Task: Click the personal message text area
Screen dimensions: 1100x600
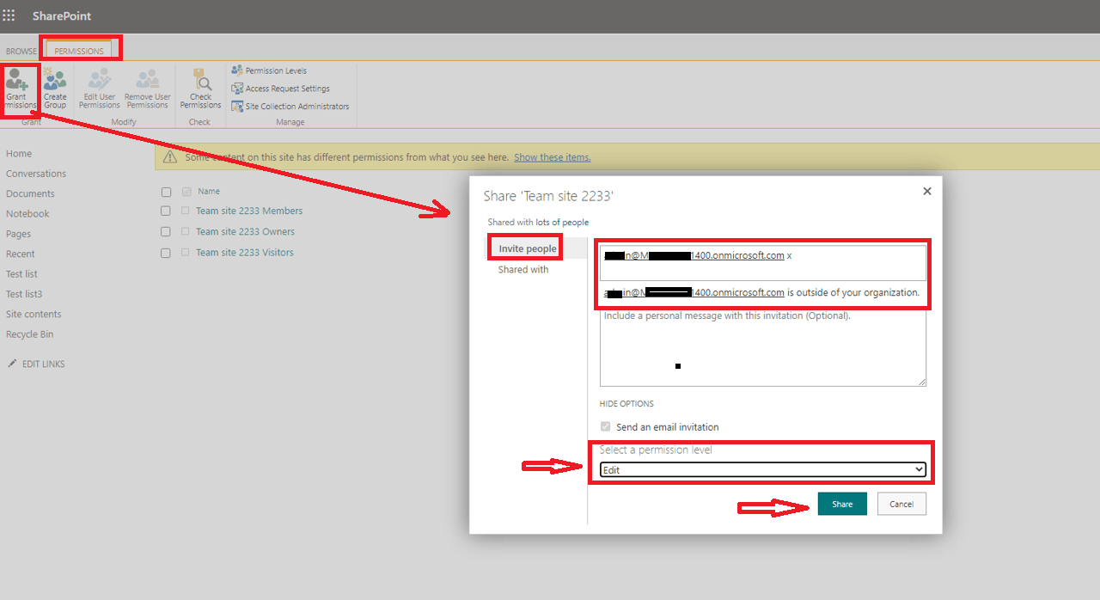Action: 762,348
